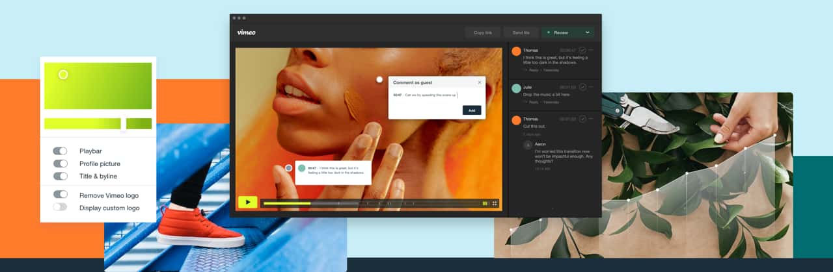Click the green color picker gradient area
Viewport: 833px width, 272px height.
(x=98, y=86)
